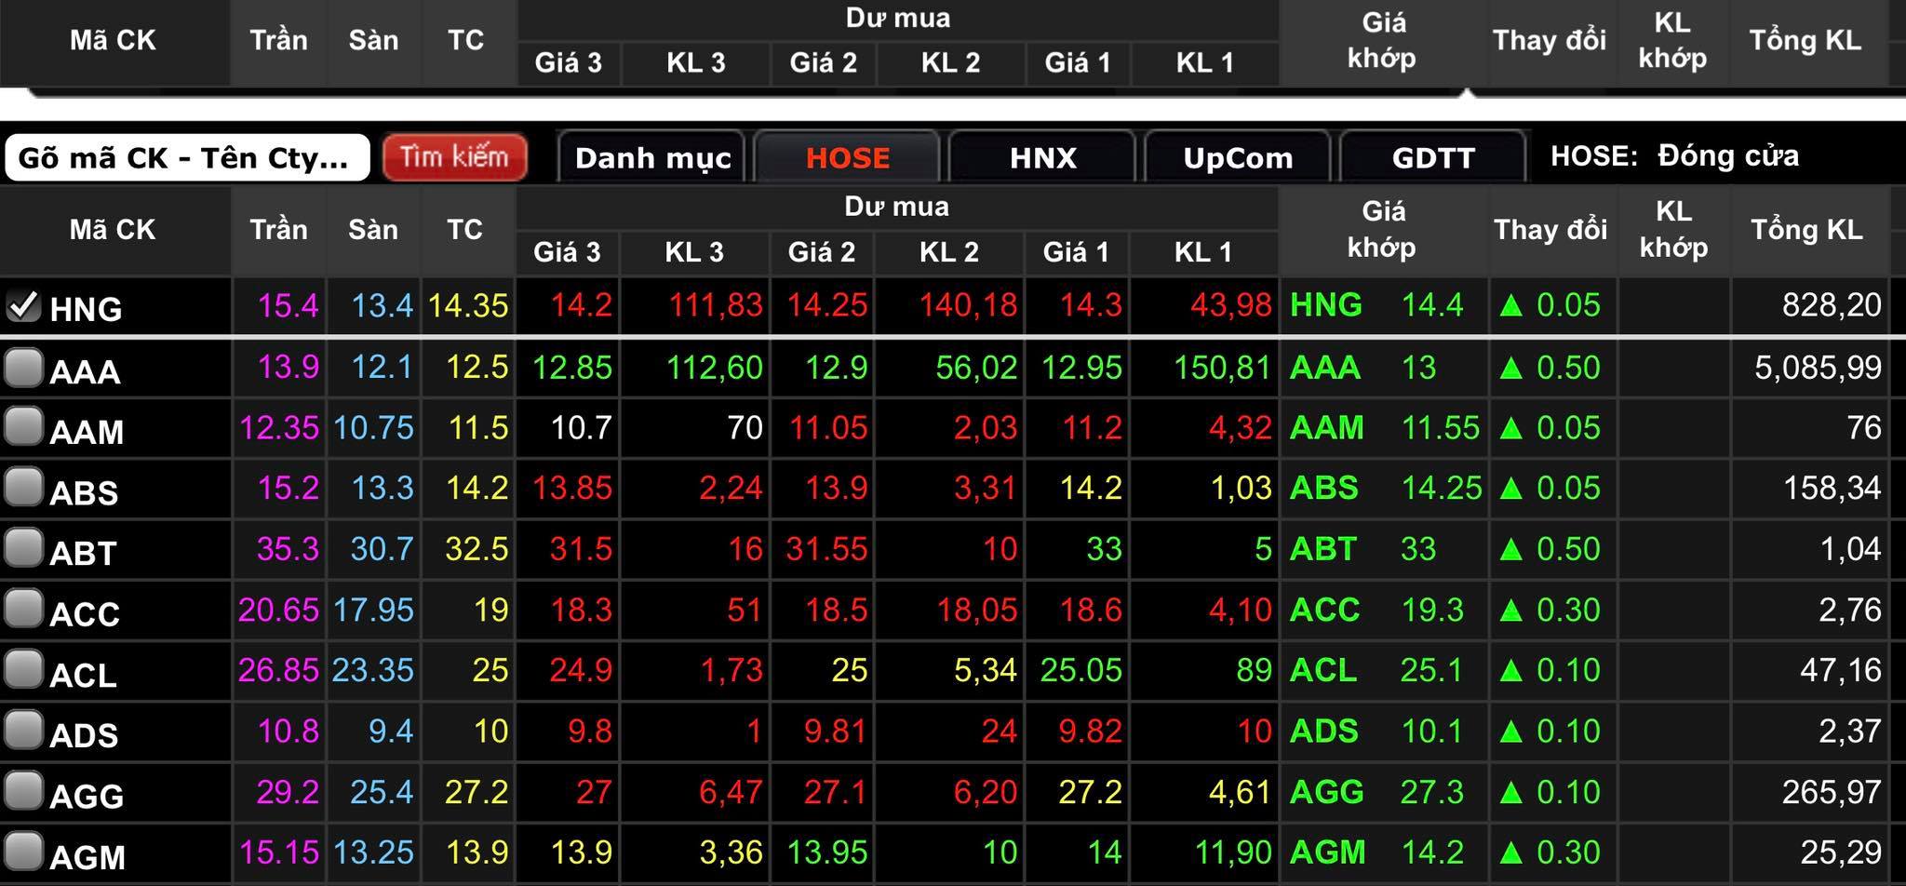Click the up arrow in AGM row

coord(1511,852)
